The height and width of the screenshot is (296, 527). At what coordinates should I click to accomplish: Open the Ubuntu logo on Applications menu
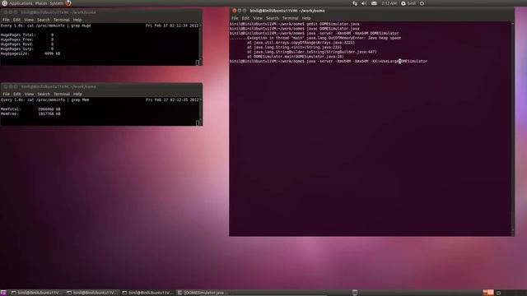click(x=5, y=3)
